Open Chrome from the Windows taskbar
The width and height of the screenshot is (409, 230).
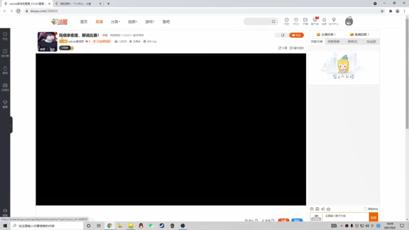pos(109,225)
